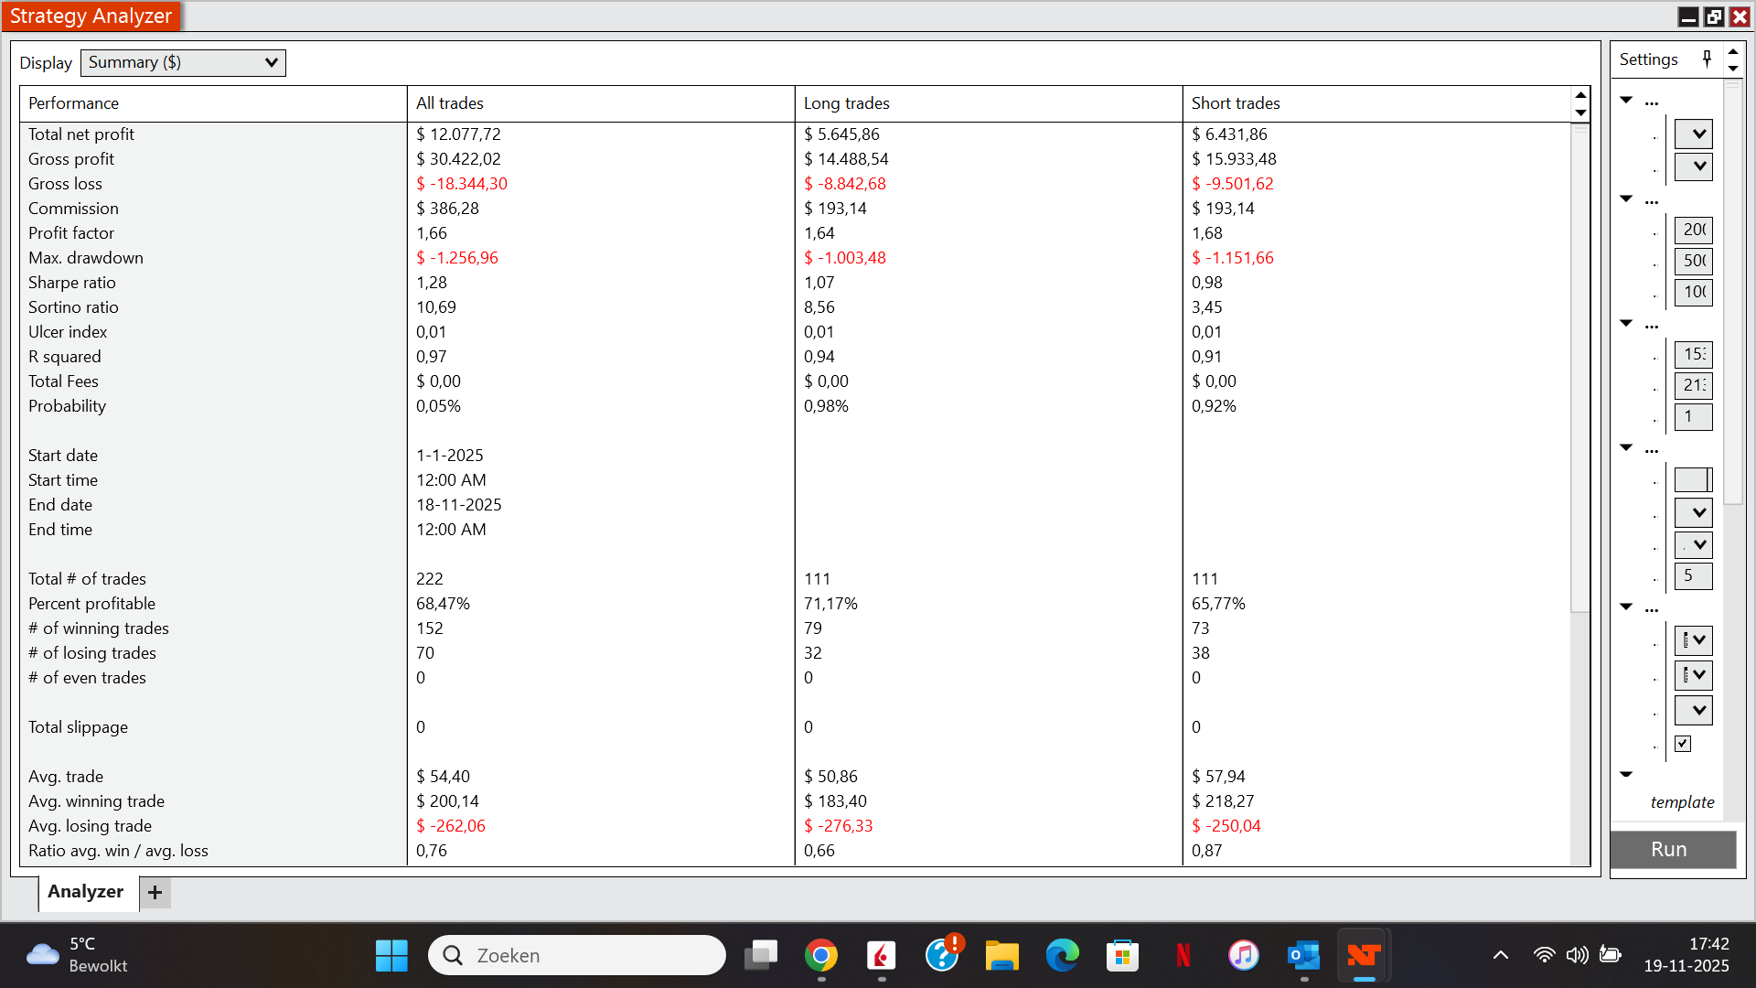This screenshot has width=1756, height=988.
Task: Collapse the last settings section above template
Action: click(x=1626, y=774)
